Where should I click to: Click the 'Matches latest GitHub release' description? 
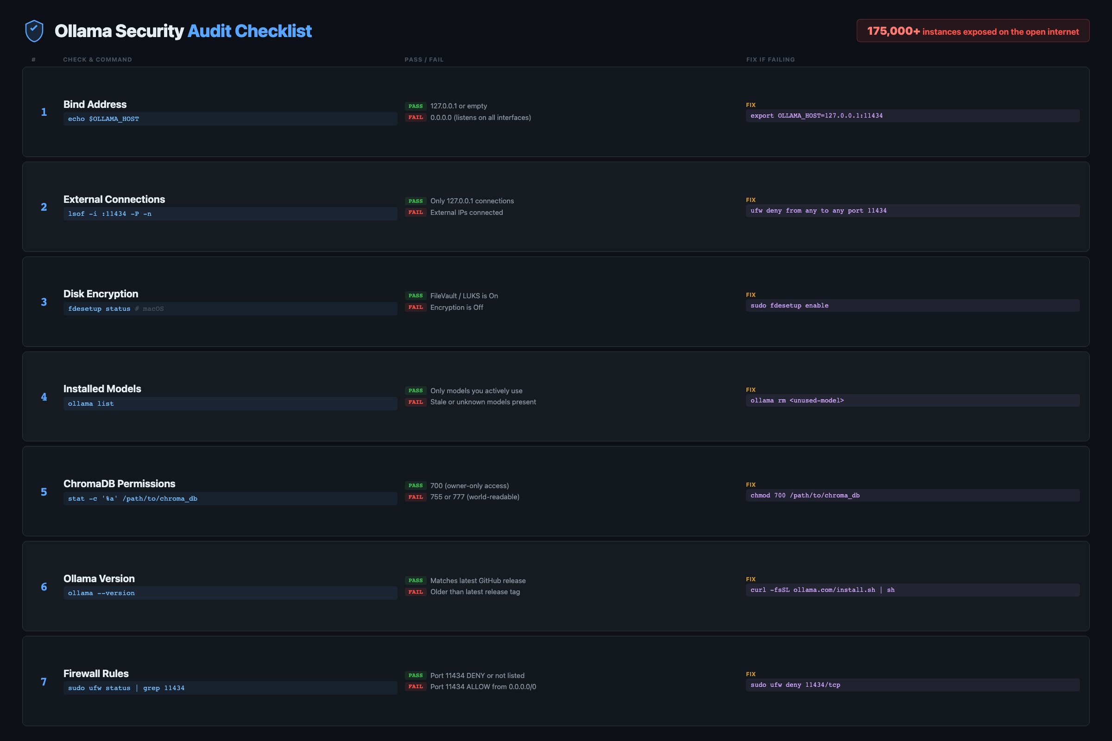click(x=478, y=581)
